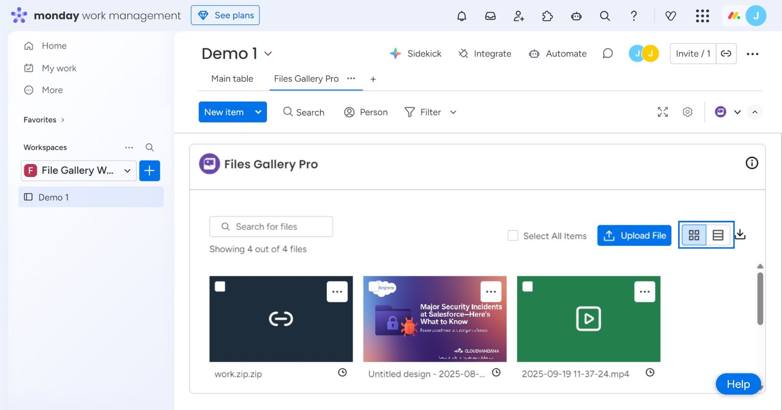
Task: Click the See plans button
Action: tap(225, 15)
